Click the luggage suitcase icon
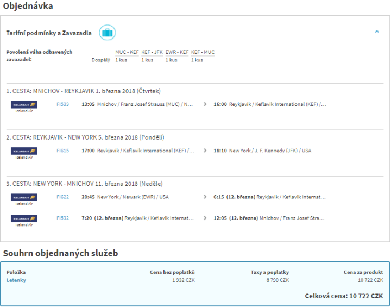The height and width of the screenshot is (307, 391). [107, 33]
